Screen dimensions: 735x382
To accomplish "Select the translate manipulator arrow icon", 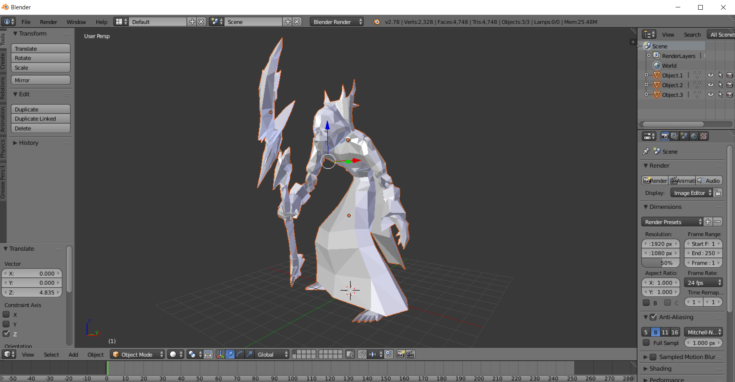I will [x=230, y=354].
